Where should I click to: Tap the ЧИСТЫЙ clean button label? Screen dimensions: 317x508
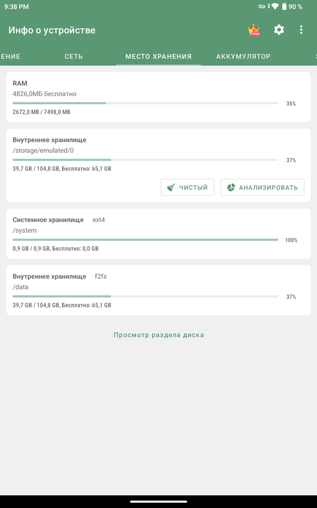click(x=193, y=188)
